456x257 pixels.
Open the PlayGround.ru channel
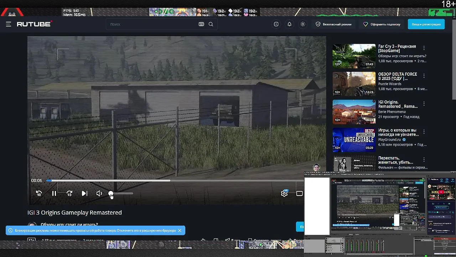click(x=389, y=140)
